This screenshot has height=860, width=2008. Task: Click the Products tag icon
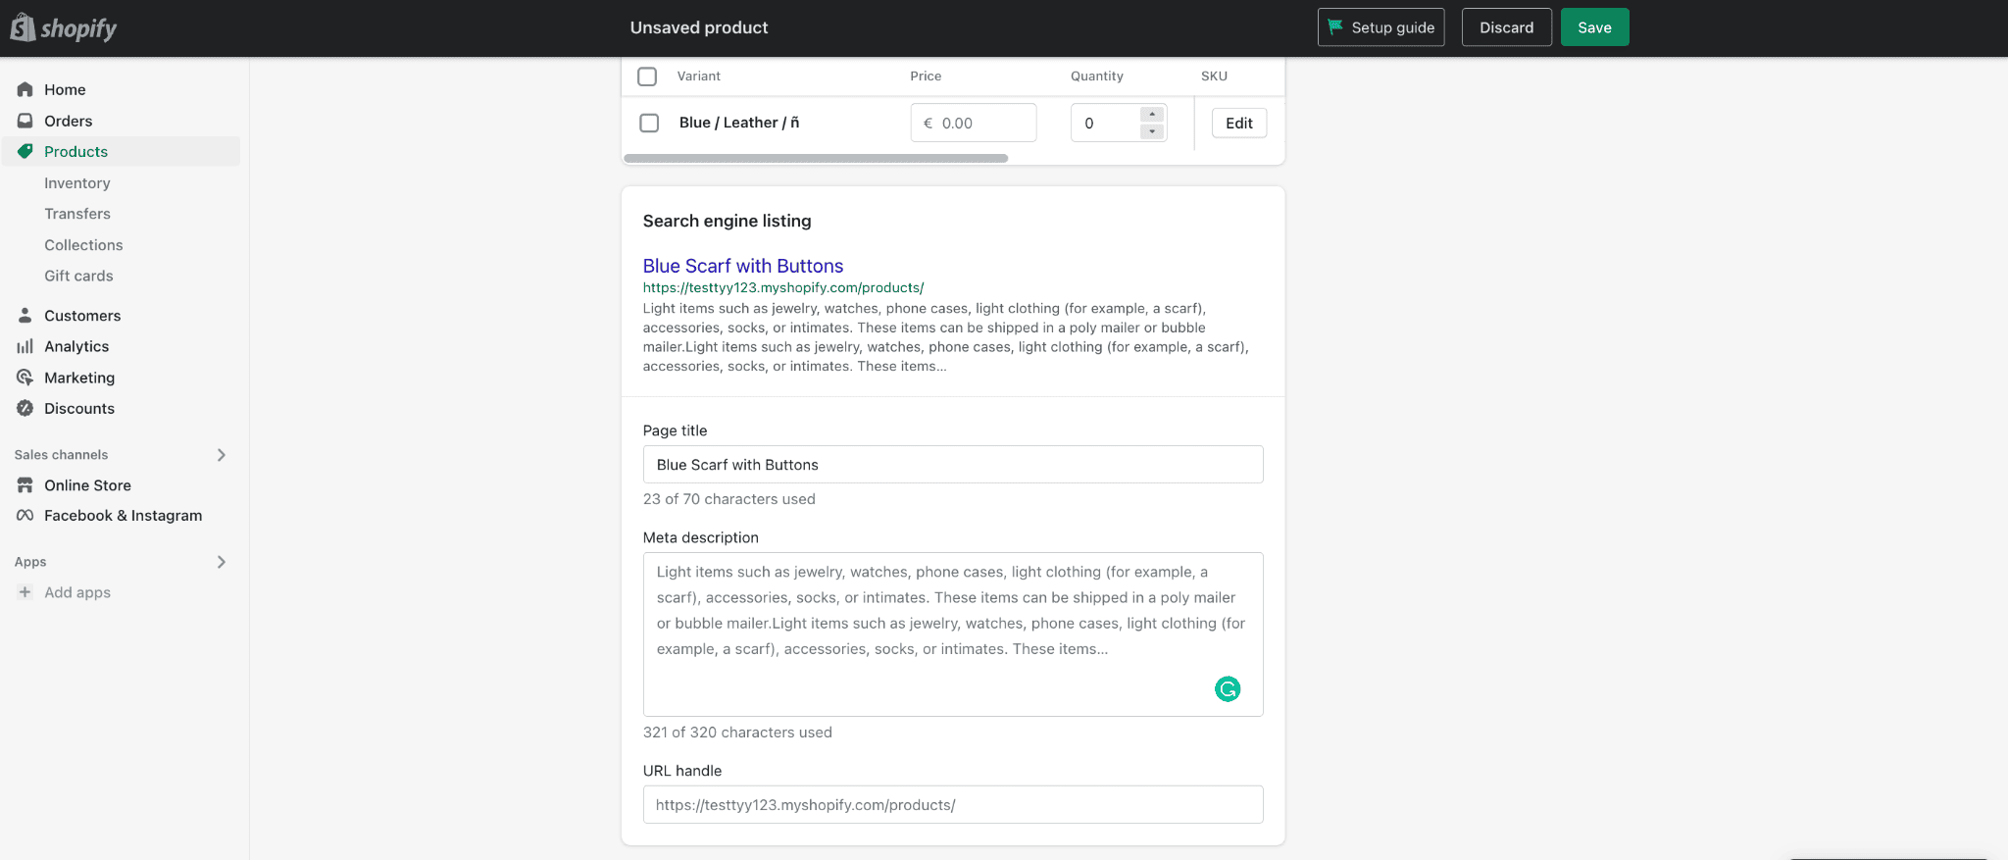tap(25, 151)
